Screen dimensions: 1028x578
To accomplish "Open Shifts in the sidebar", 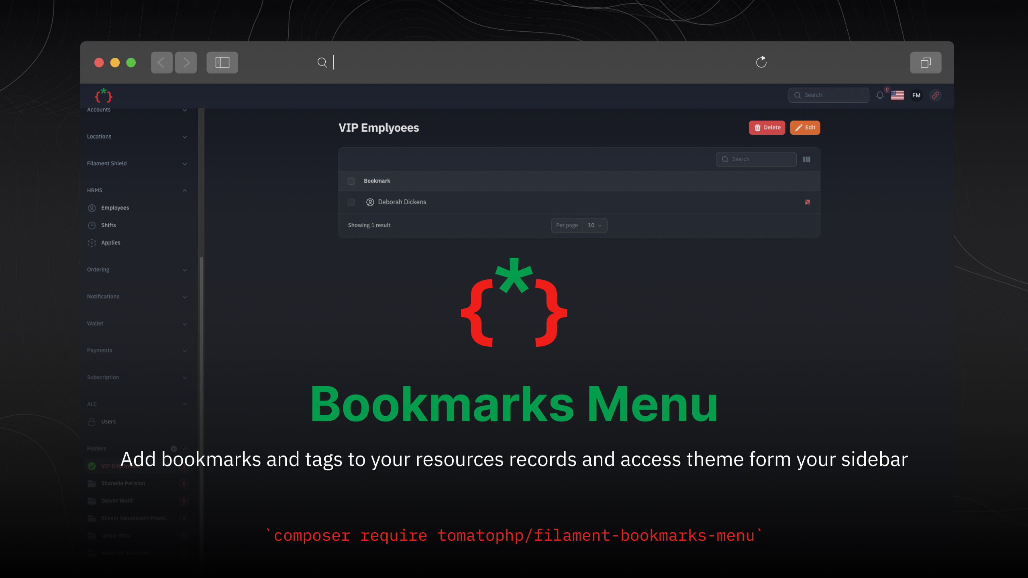I will click(x=108, y=225).
